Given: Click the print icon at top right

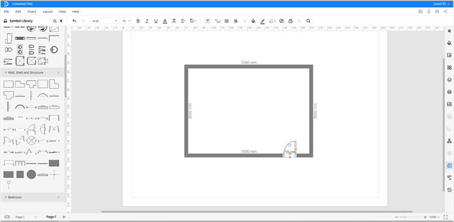Looking at the screenshot, I should pos(437,11).
